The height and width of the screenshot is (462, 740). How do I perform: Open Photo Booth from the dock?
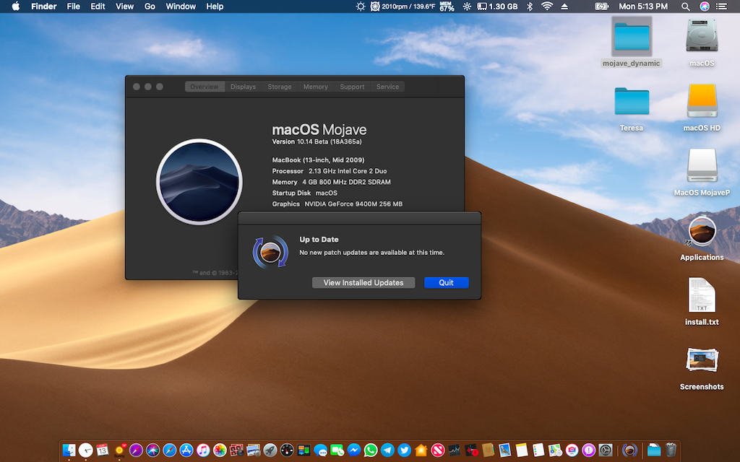click(x=236, y=450)
